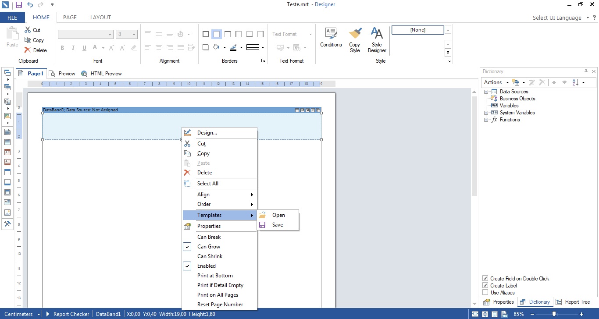Pin the Dictionary panel
The width and height of the screenshot is (599, 319).
[586, 71]
